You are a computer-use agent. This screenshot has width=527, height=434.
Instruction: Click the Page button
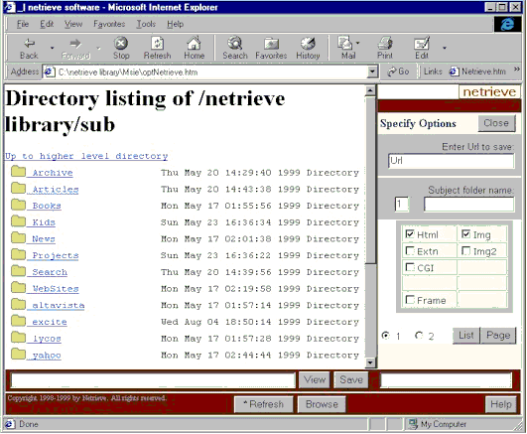tap(498, 335)
